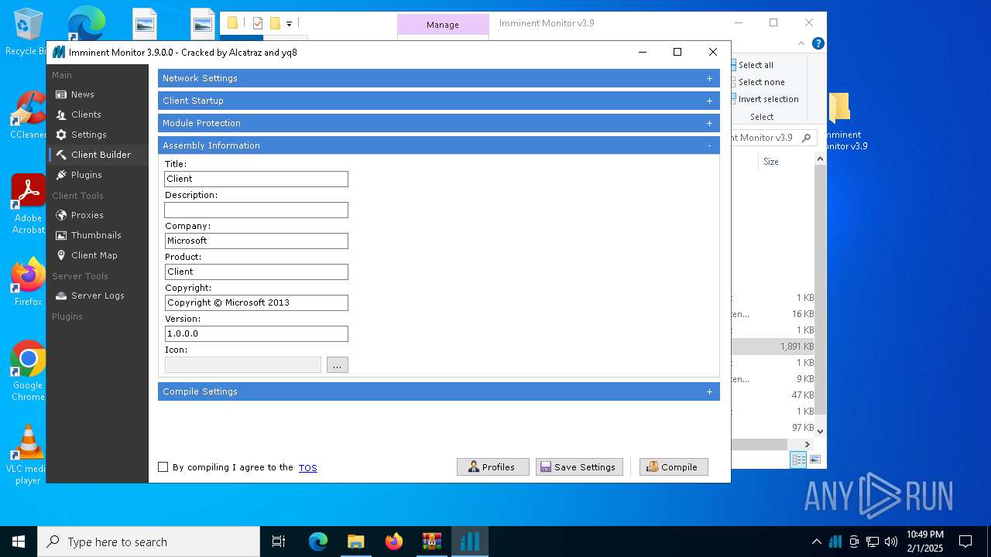991x557 pixels.
Task: Open the Proxies globe icon
Action: tap(61, 215)
